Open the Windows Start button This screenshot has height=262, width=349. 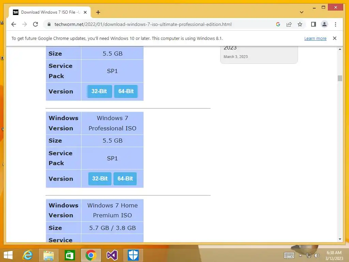point(8,255)
